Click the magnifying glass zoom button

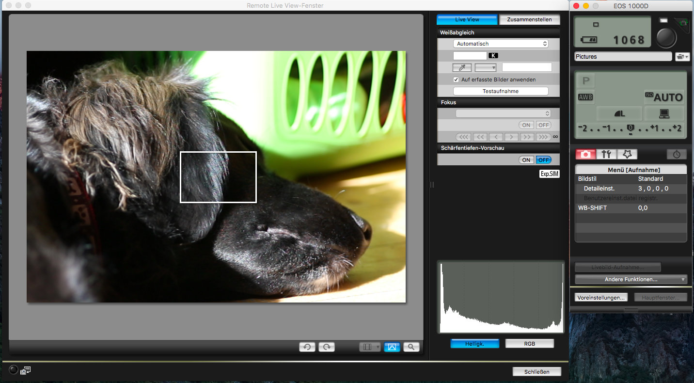pos(411,347)
